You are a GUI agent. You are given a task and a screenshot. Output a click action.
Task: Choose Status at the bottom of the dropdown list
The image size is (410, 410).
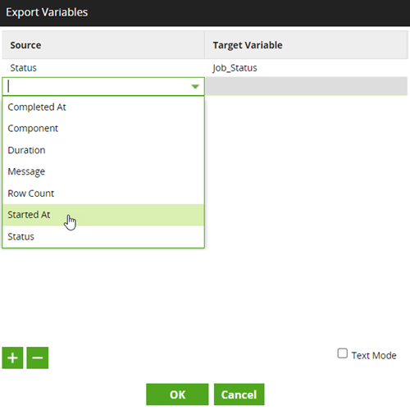(x=103, y=236)
